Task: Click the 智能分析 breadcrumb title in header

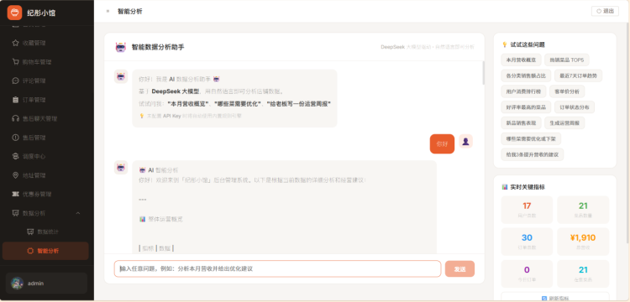Action: pos(129,11)
